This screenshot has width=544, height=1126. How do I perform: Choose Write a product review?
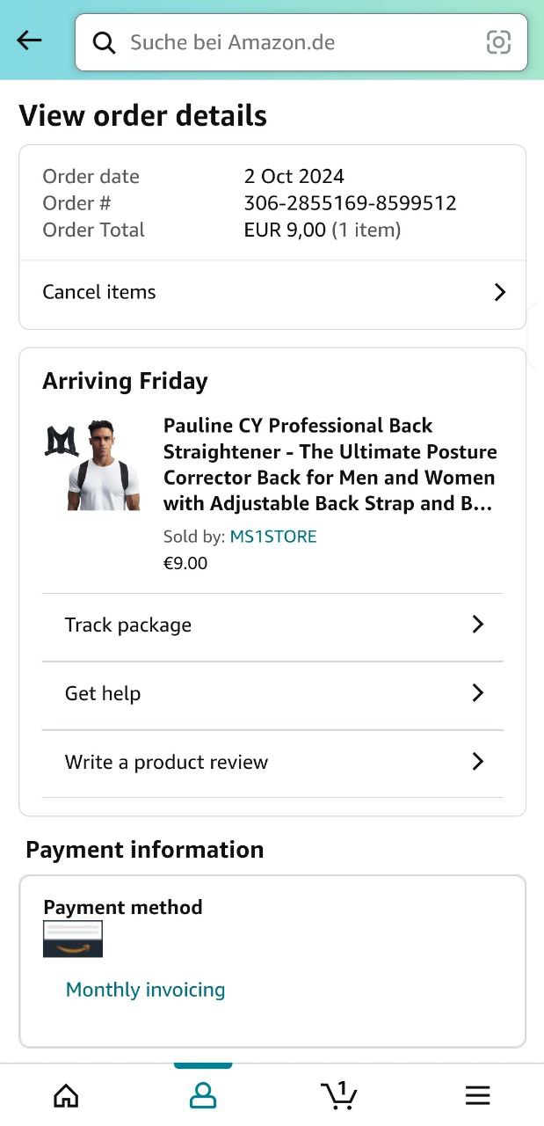click(x=166, y=763)
